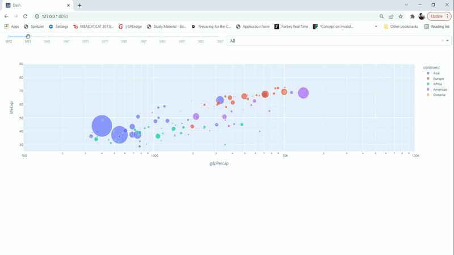
Task: Click the browser back arrow
Action: click(7, 16)
